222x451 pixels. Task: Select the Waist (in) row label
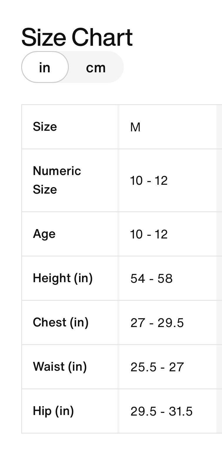(x=60, y=367)
